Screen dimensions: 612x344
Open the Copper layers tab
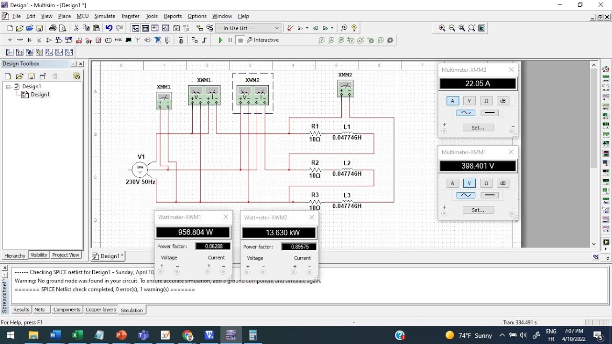pyautogui.click(x=100, y=310)
